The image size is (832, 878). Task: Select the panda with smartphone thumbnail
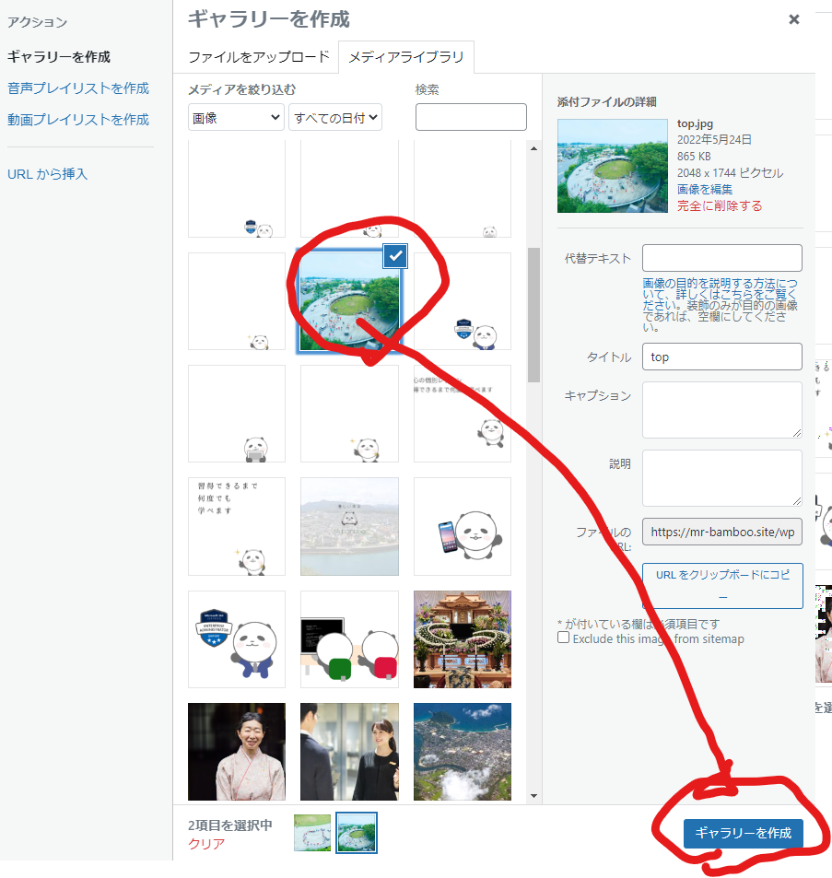click(462, 527)
